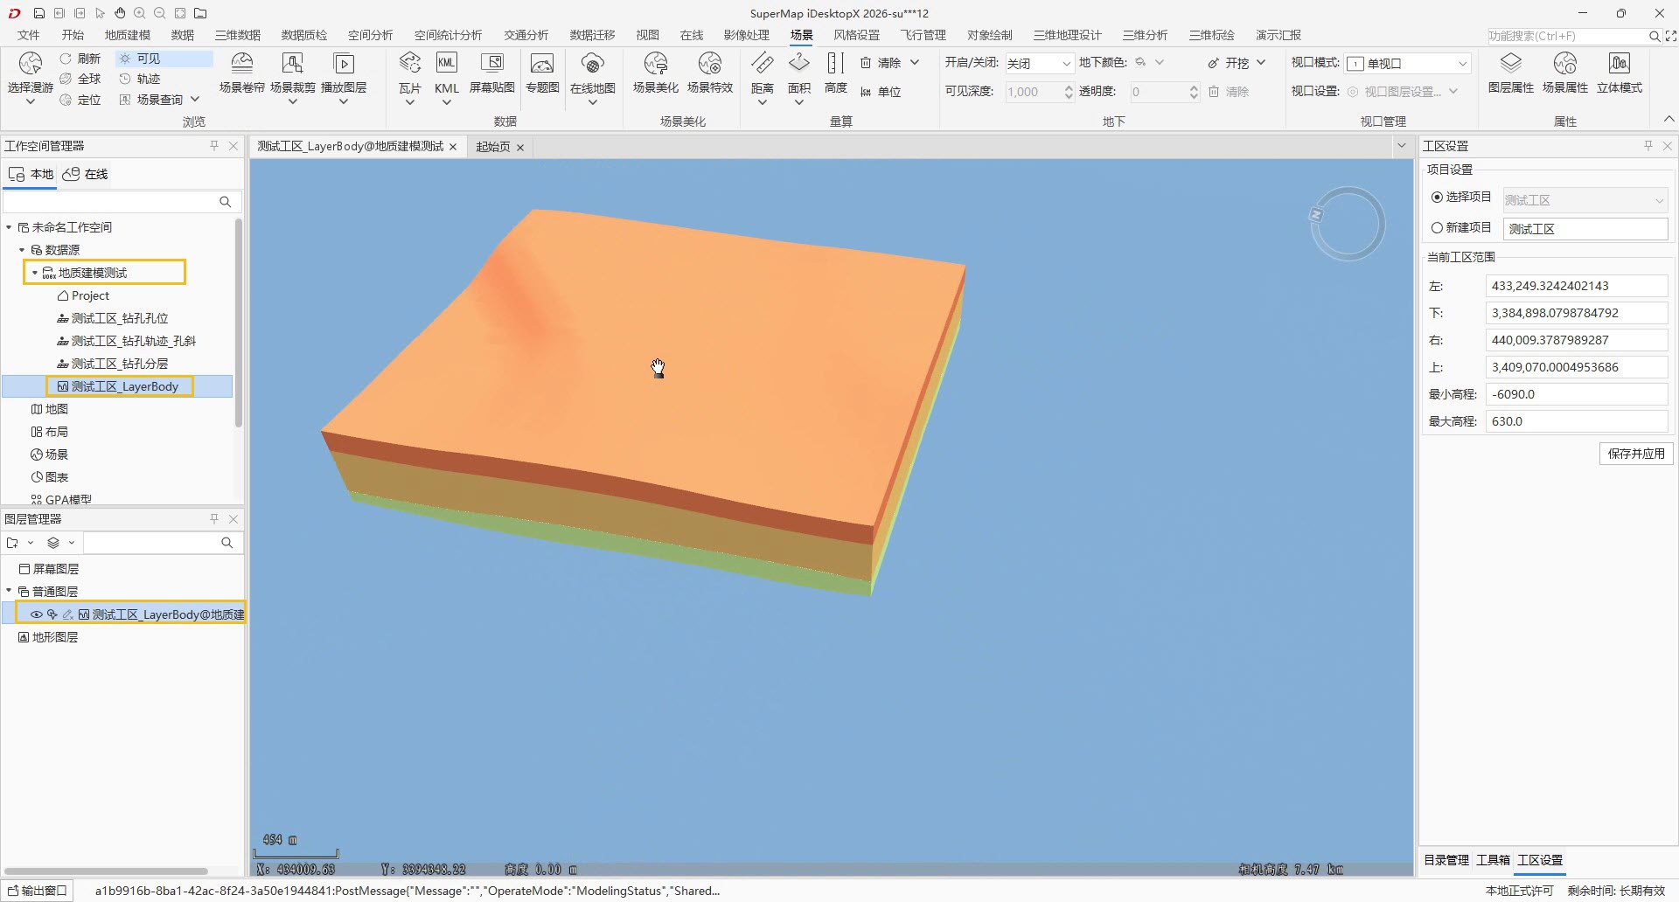Switch to the 工具箱 bottom tab

tap(1493, 860)
